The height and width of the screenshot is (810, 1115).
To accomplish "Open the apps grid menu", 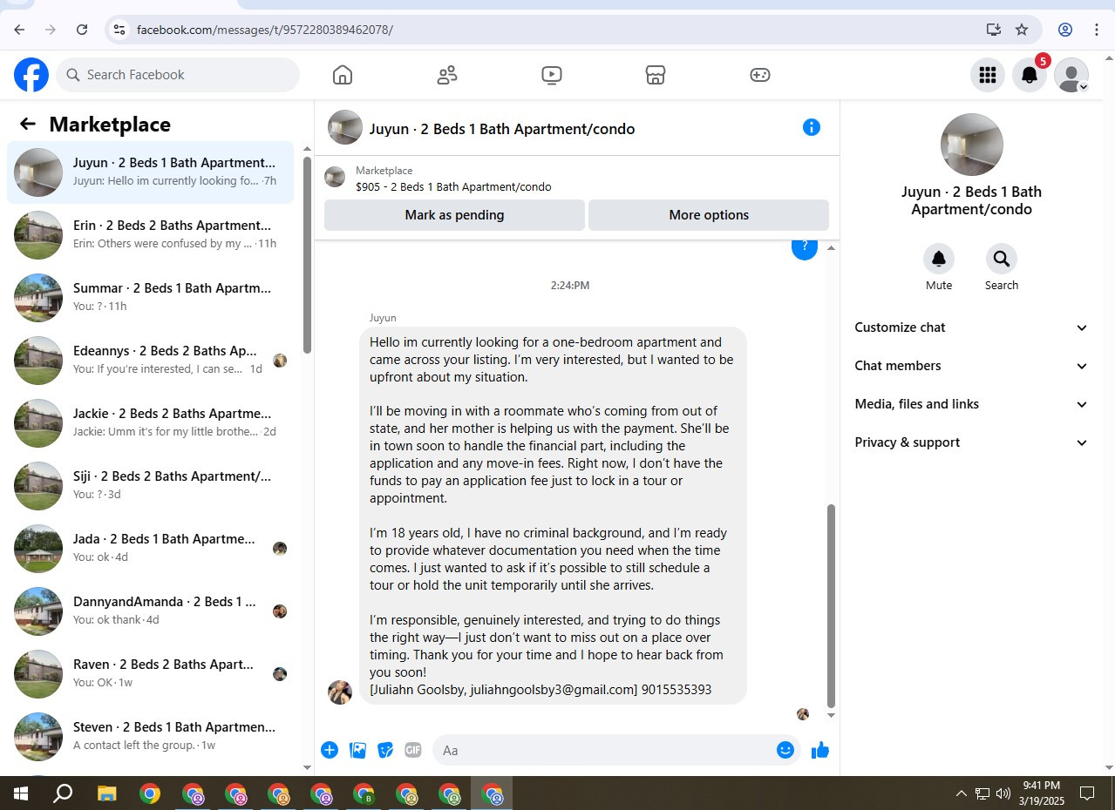I will [x=988, y=75].
